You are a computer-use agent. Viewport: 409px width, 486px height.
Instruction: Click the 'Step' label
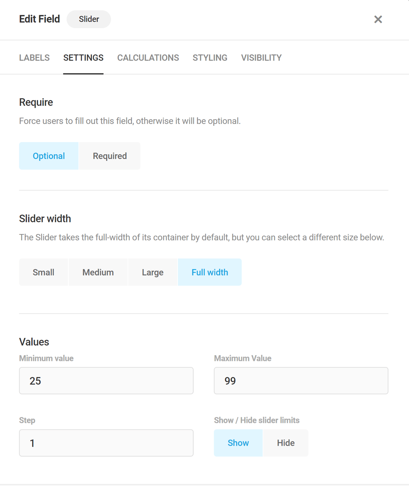[27, 420]
